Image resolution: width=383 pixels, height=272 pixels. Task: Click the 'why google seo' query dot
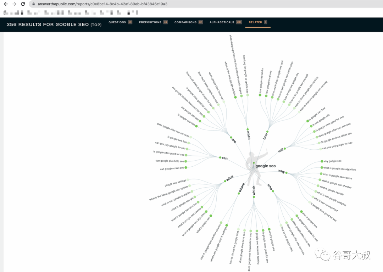tap(322, 161)
